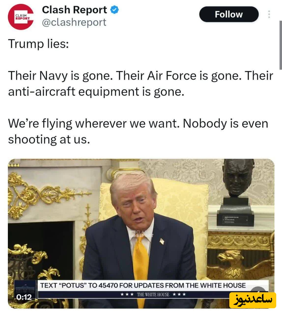Click the yellow Saednews watermark logo
The height and width of the screenshot is (314, 282).
coord(253,300)
